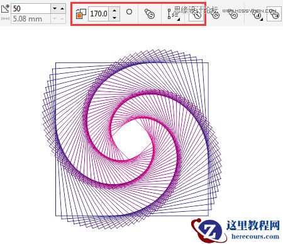Open the Object and color acceleration flyout
283x244 pixels.
coord(257,15)
